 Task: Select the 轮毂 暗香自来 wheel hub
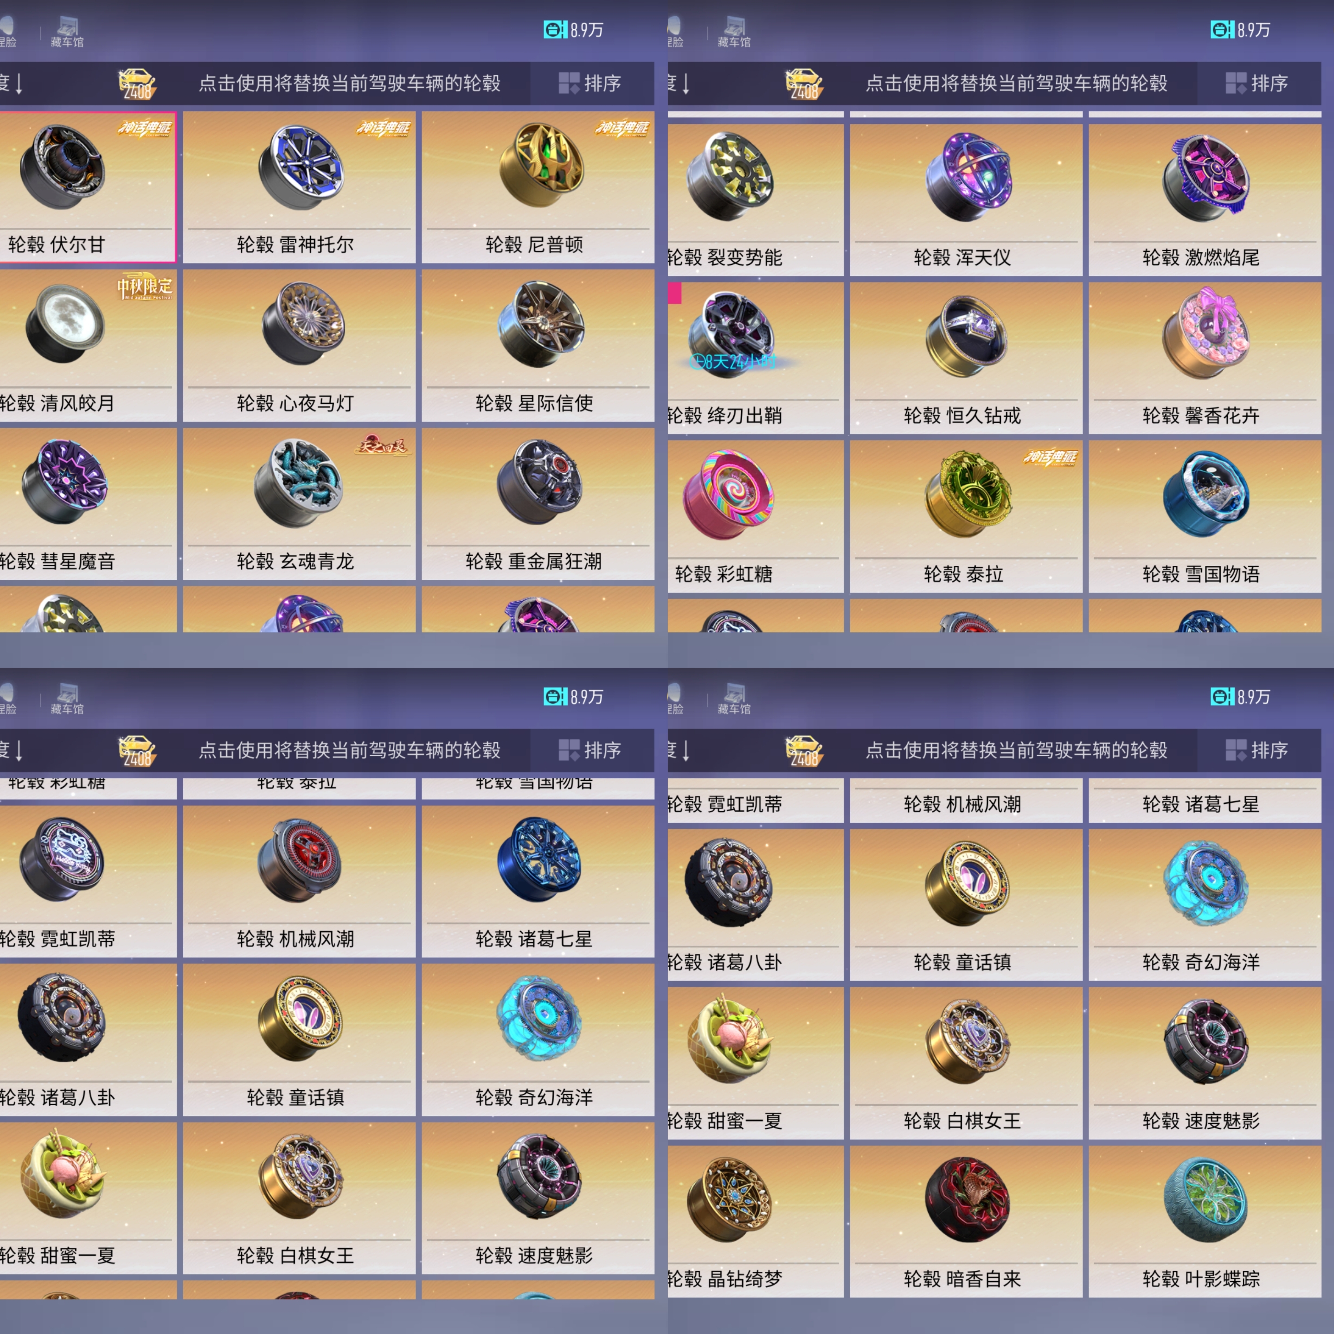point(966,1221)
